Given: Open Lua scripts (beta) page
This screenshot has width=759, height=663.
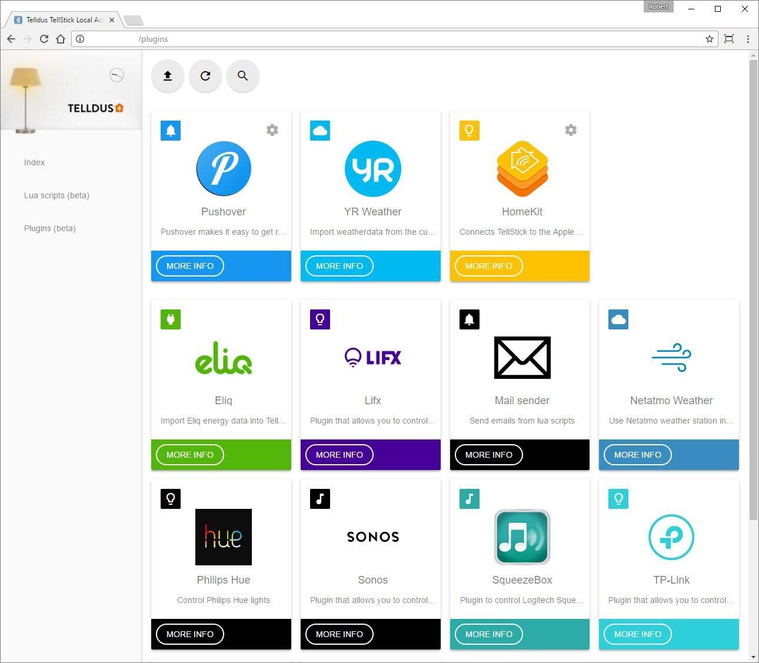Looking at the screenshot, I should pos(56,195).
